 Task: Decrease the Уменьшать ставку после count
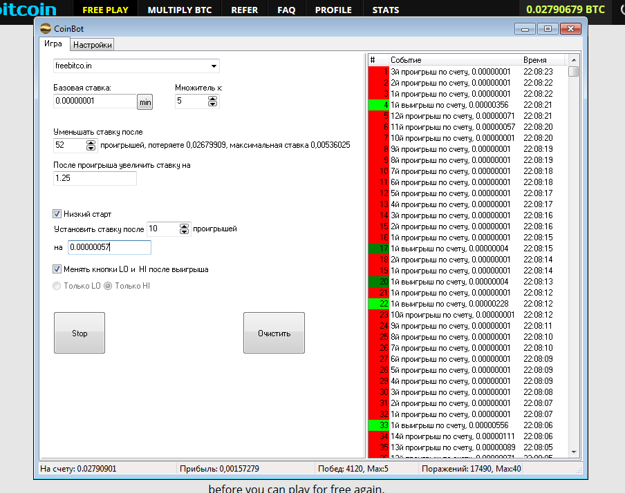pyautogui.click(x=91, y=148)
